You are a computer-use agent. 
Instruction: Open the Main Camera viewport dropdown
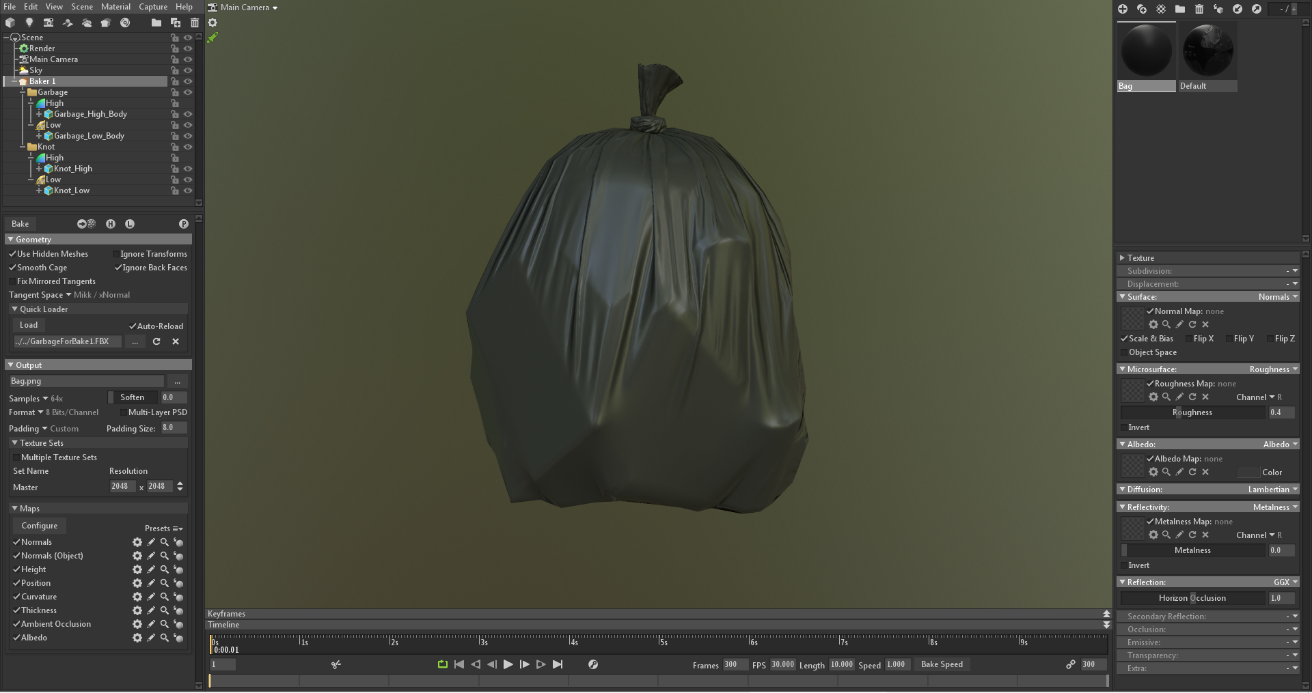pos(249,8)
